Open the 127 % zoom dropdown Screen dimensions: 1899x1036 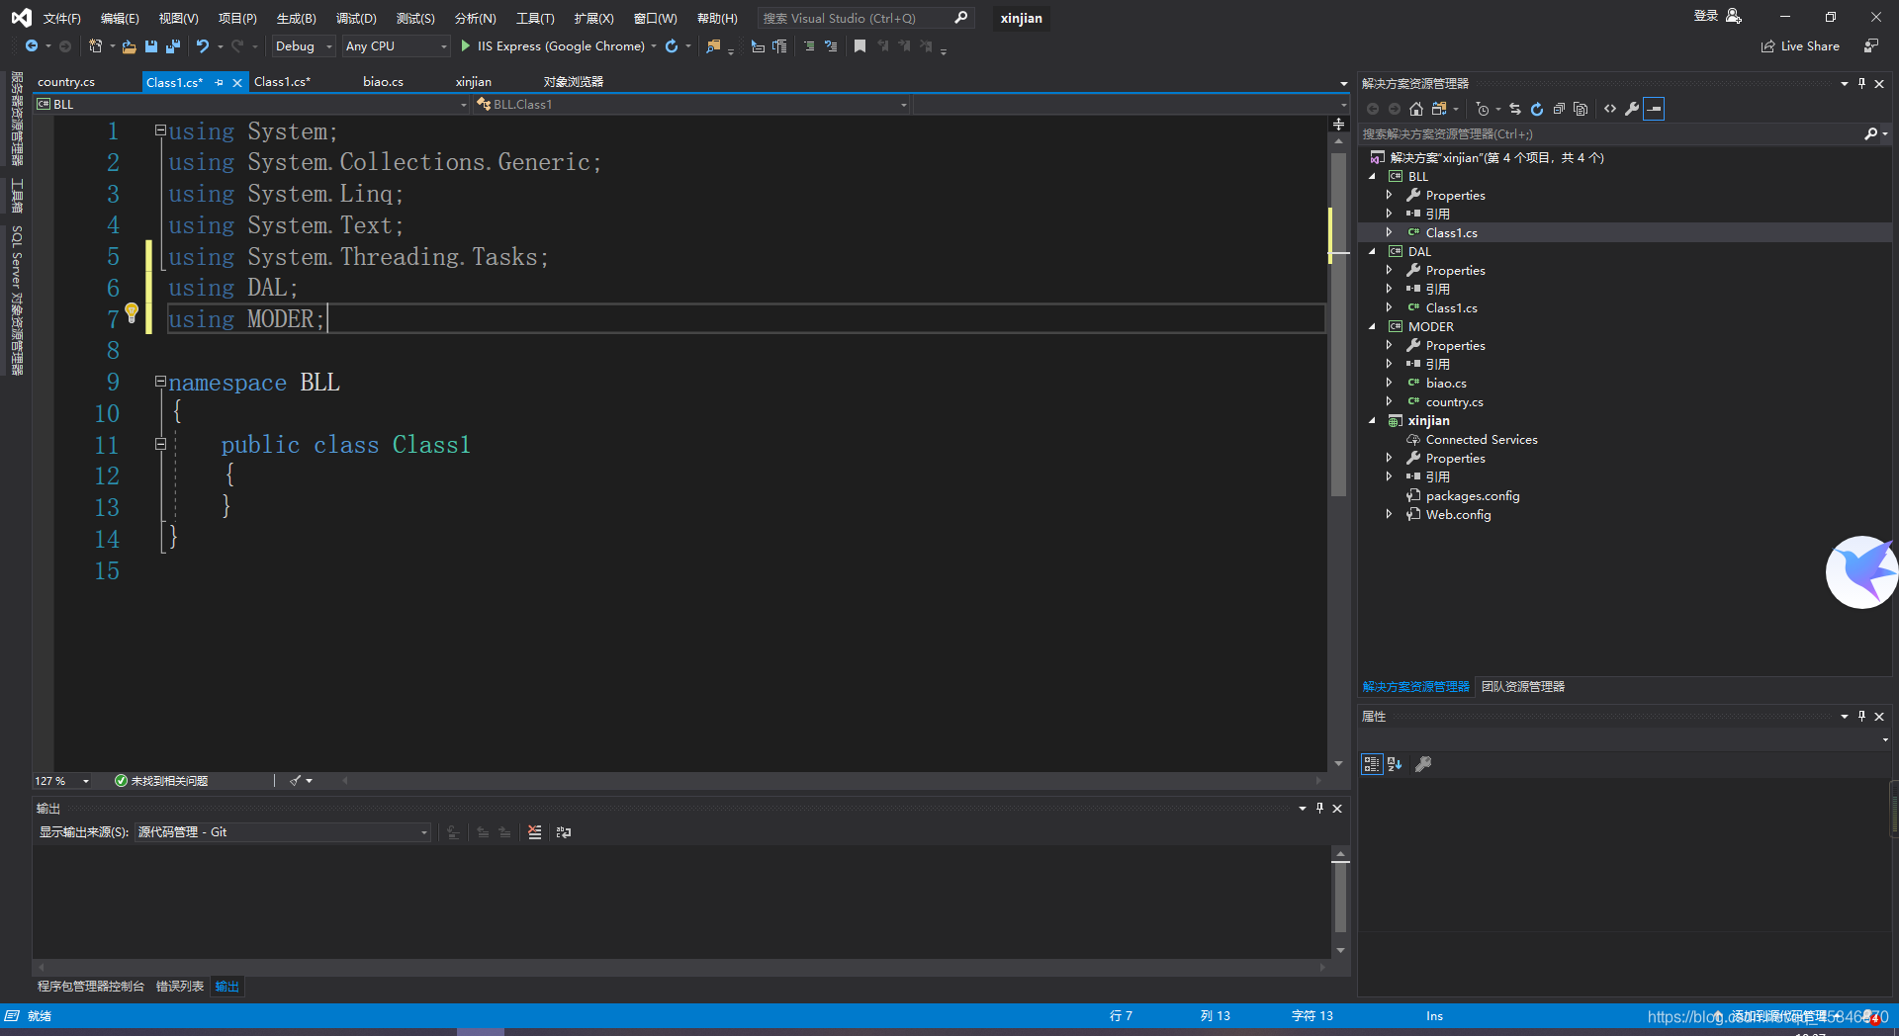tap(62, 781)
